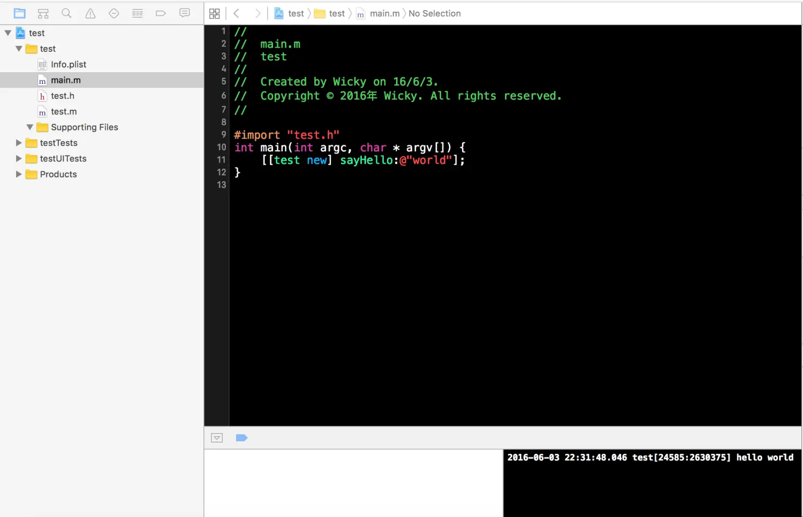Expand the testTests folder
This screenshot has width=803, height=517.
click(x=19, y=143)
